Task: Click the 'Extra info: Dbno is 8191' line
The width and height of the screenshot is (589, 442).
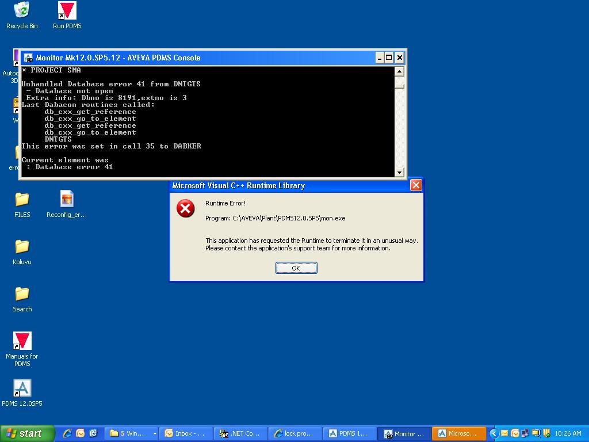Action: click(x=106, y=98)
